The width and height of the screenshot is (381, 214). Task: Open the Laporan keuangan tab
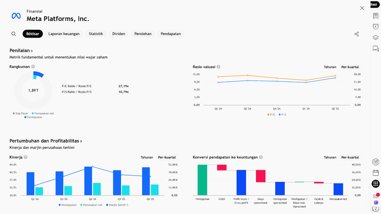(x=64, y=34)
